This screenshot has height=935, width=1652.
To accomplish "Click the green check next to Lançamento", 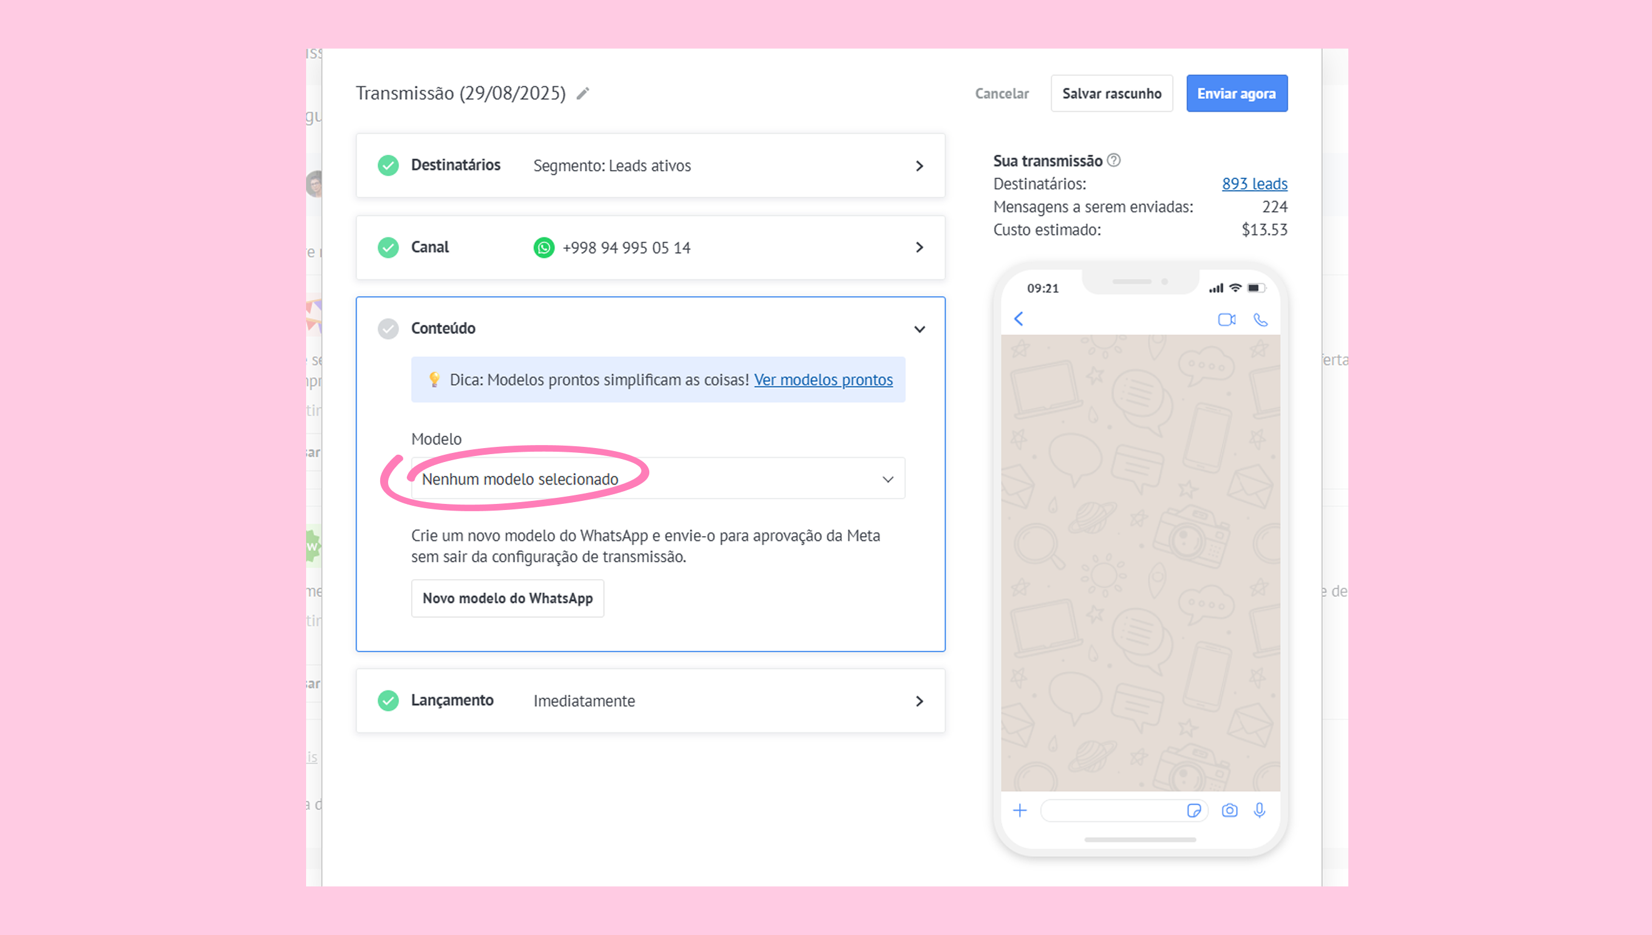I will coord(388,701).
